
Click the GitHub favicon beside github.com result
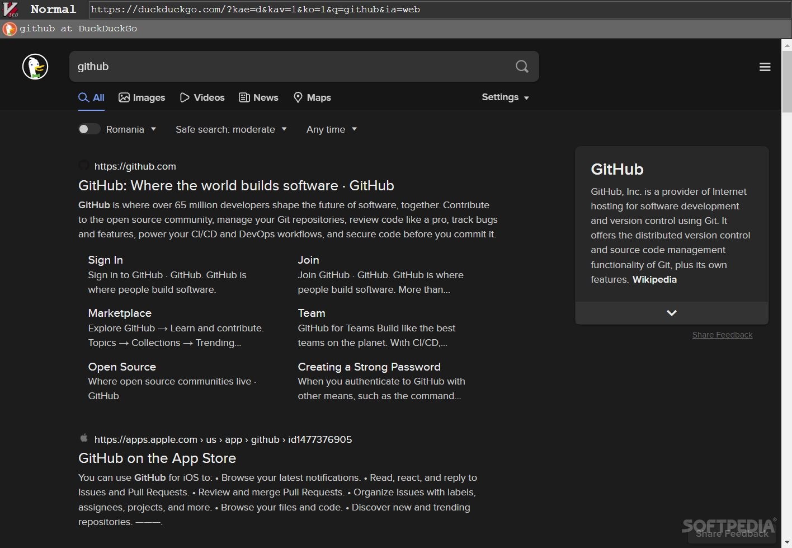(x=84, y=166)
